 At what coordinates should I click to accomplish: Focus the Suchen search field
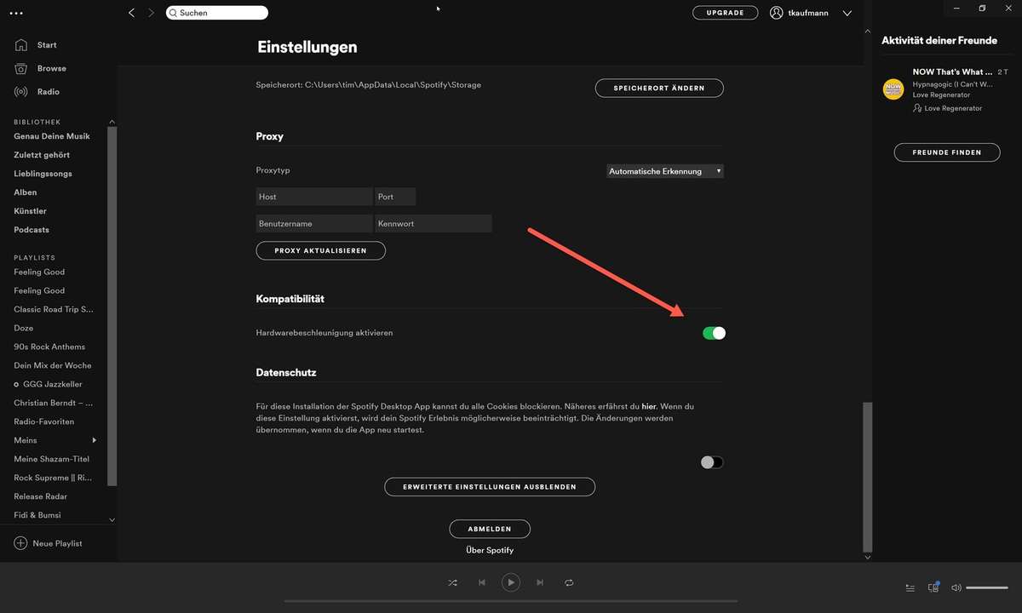217,13
